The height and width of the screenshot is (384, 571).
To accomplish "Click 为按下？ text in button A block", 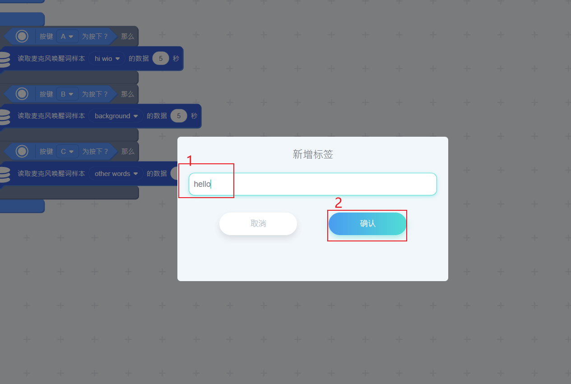I will tap(95, 36).
